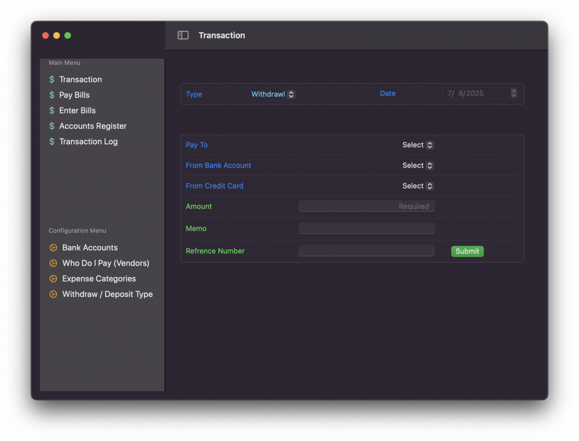
Task: Click the gear icon beside Bank Accounts
Action: tap(53, 248)
